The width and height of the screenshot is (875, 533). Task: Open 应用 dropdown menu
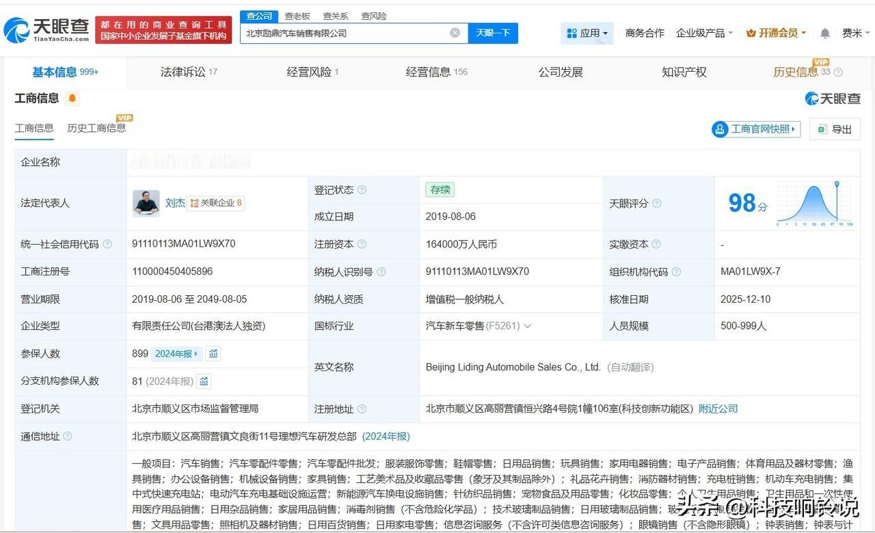coord(587,33)
